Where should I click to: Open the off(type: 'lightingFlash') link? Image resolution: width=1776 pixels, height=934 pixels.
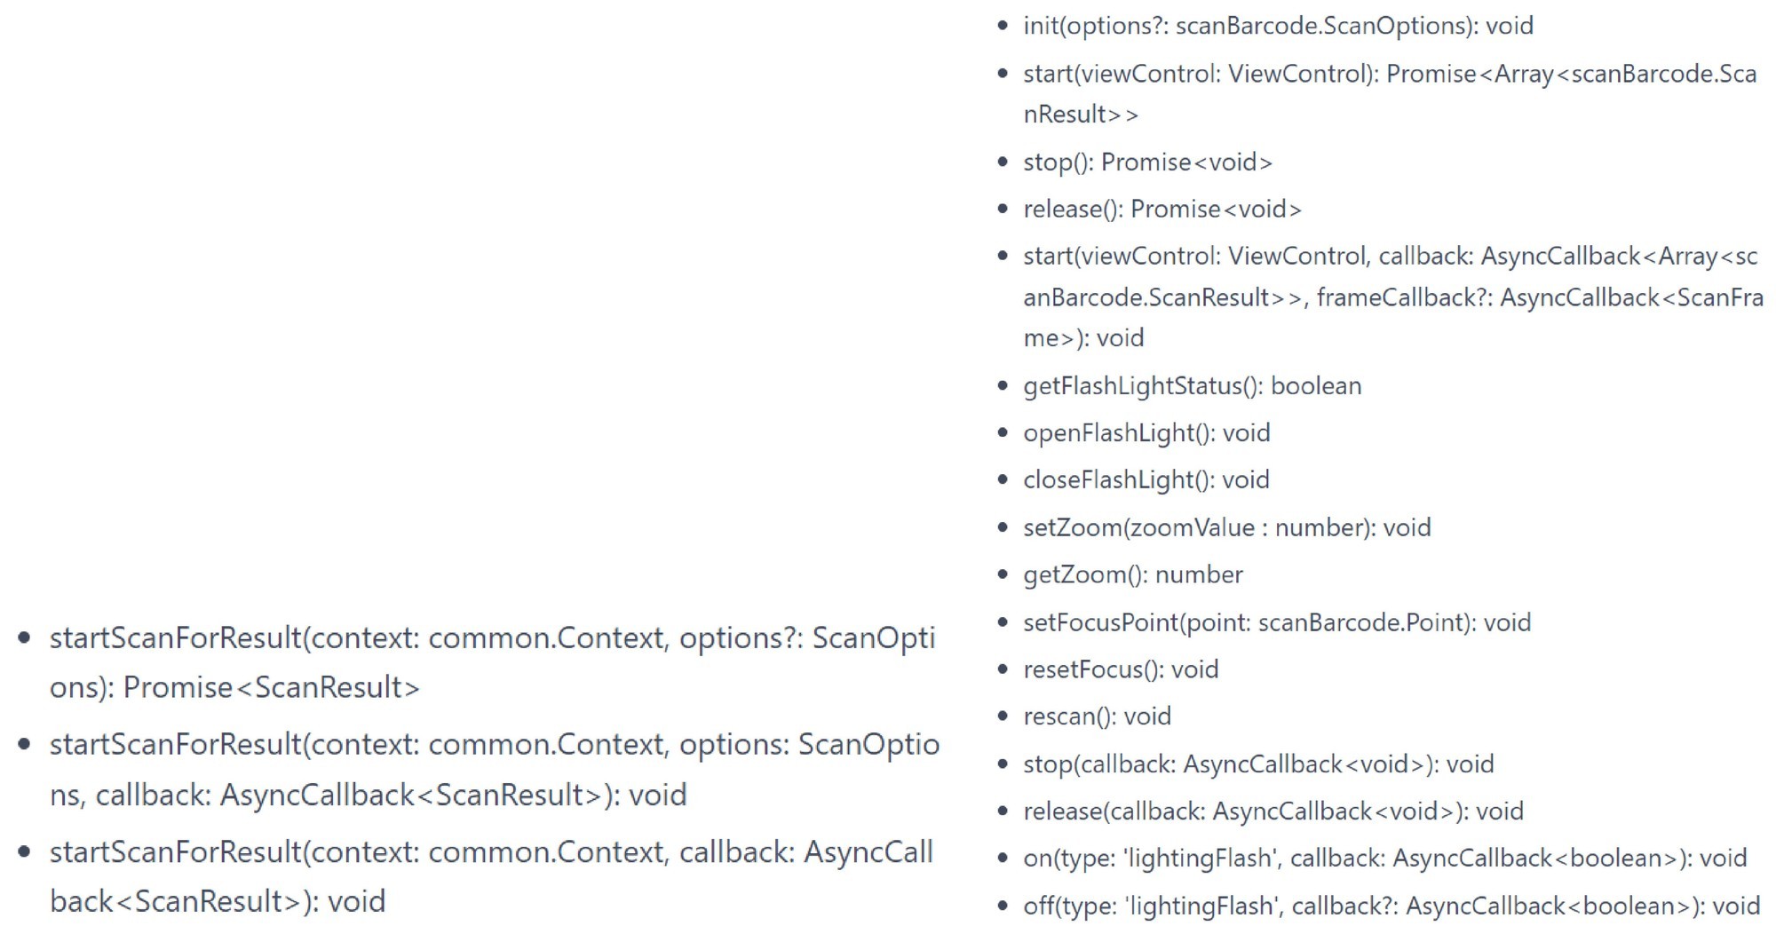pos(1391,906)
